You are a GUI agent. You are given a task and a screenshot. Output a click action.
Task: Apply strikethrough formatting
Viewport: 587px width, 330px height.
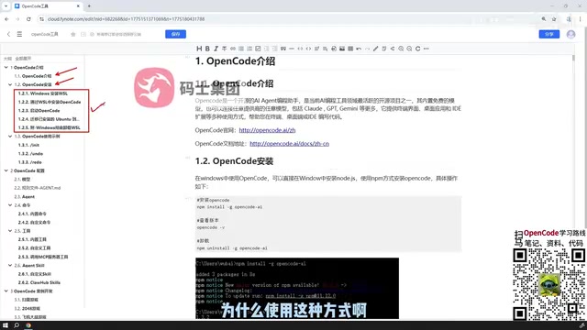224,49
